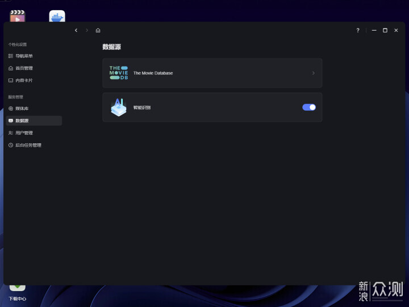Open 首页管理 section

click(34, 68)
